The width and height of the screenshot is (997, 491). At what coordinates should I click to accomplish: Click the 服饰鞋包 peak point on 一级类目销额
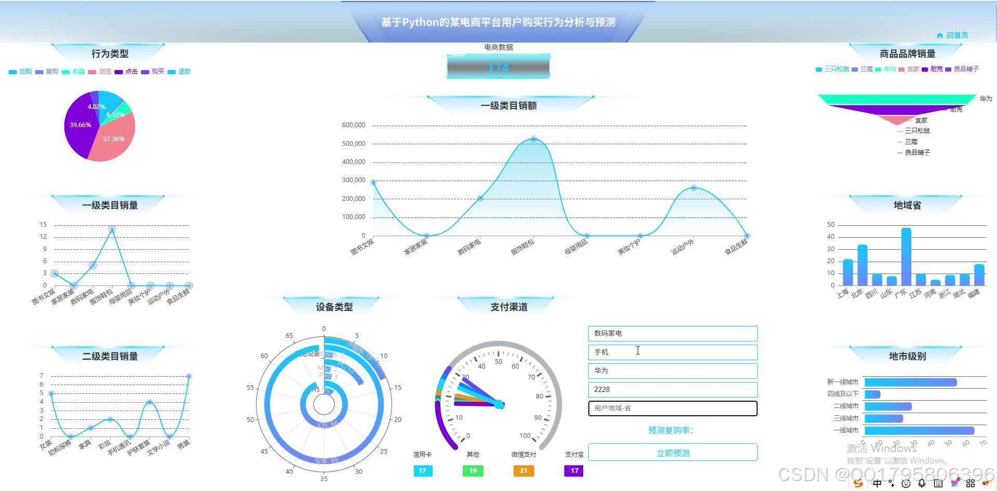coord(533,139)
